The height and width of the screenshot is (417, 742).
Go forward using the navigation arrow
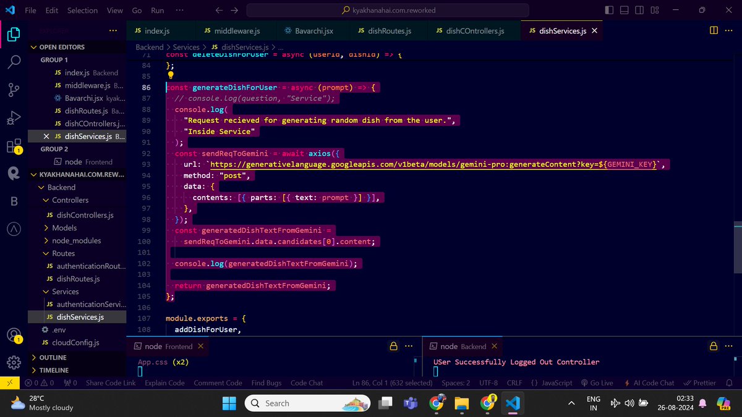[234, 11]
